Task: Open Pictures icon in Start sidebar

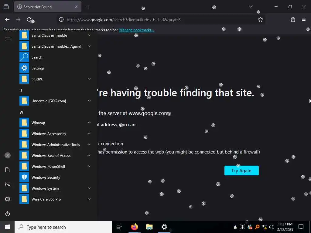Action: pos(8,185)
